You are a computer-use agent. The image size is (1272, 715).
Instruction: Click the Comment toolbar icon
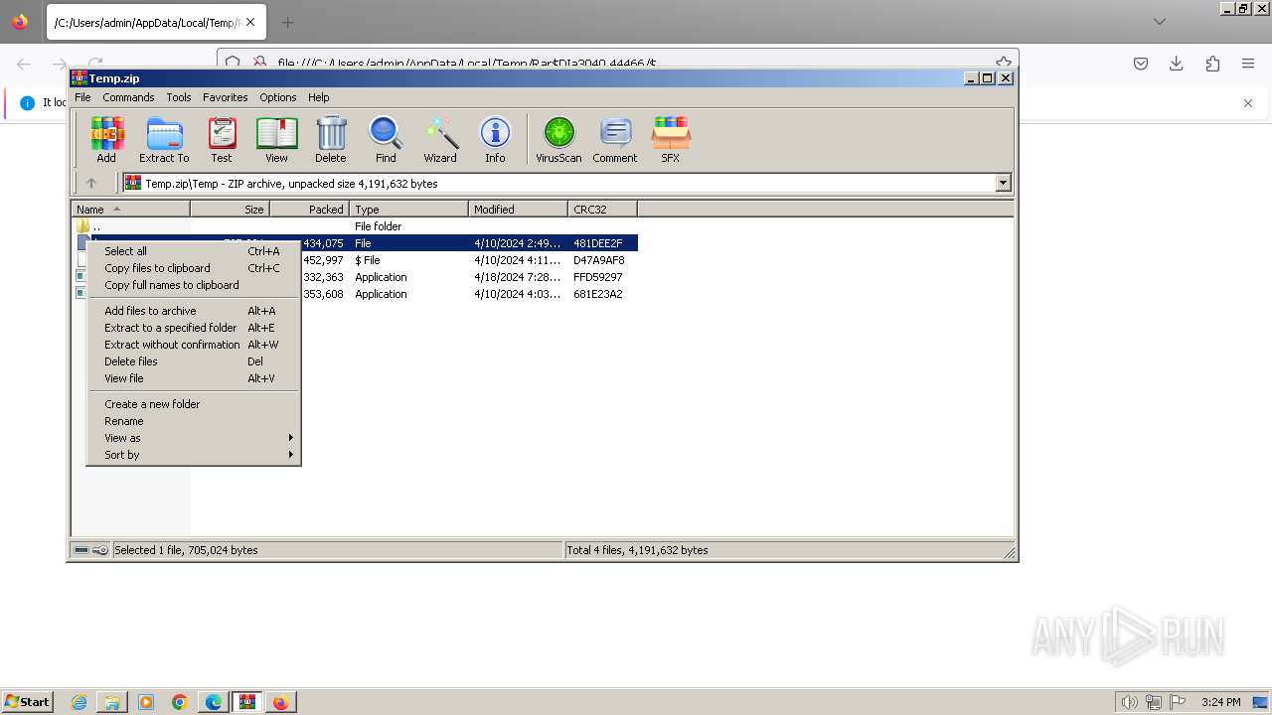[x=615, y=139]
